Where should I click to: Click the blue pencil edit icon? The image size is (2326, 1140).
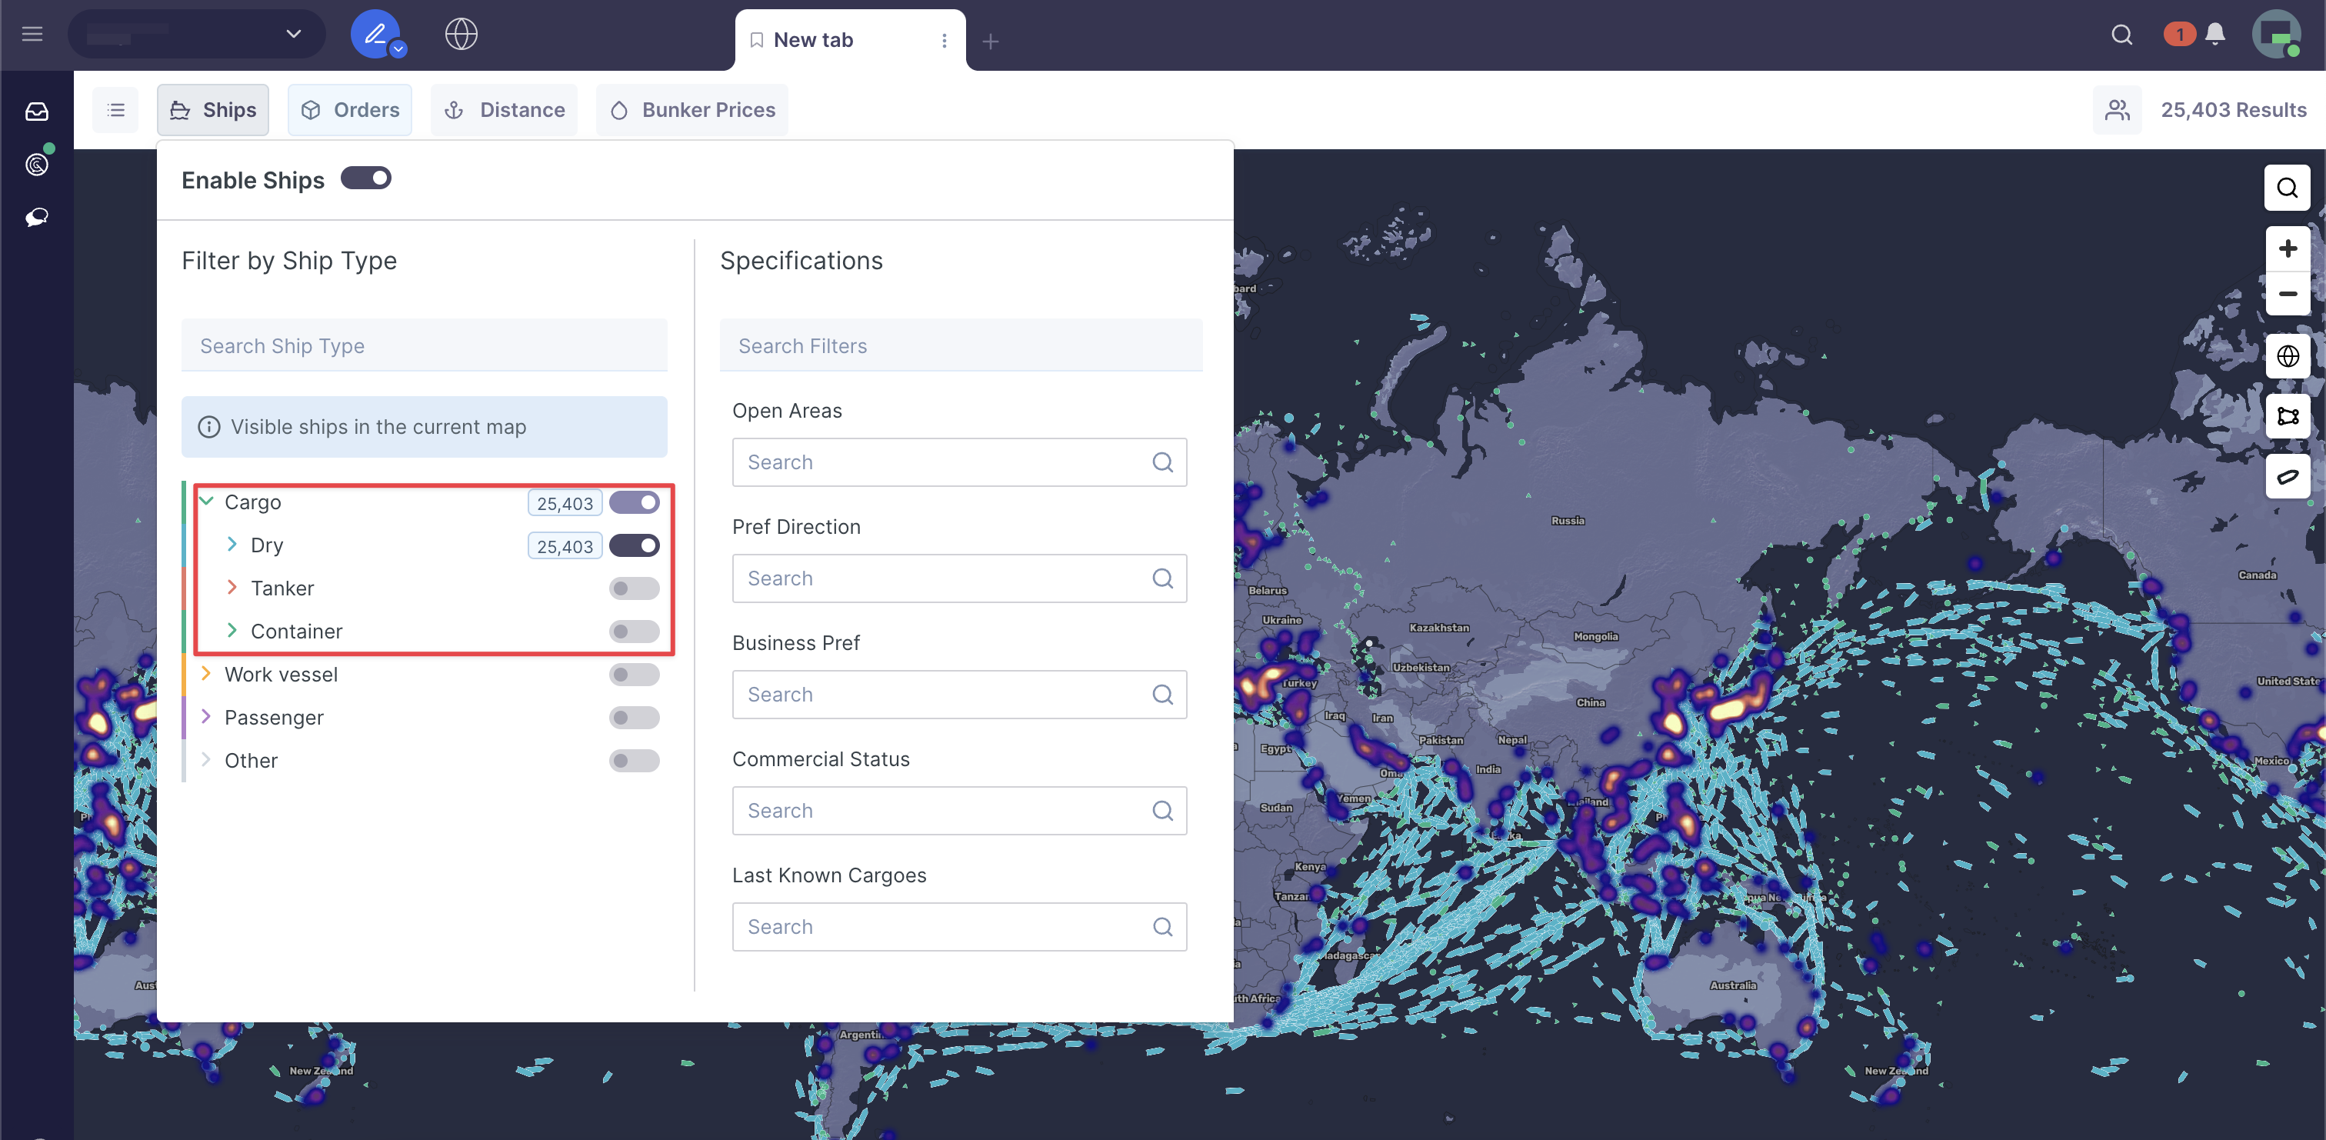[x=375, y=35]
